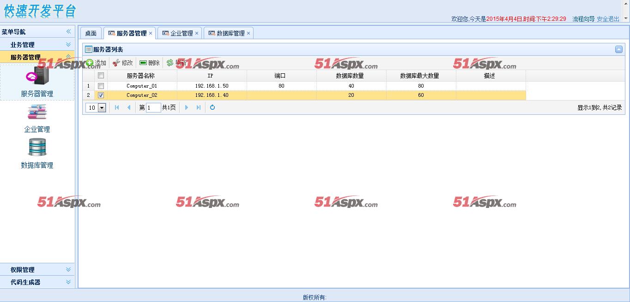Close the 服务器管理 tab
Viewport: 630px width, 302px height.
[151, 33]
